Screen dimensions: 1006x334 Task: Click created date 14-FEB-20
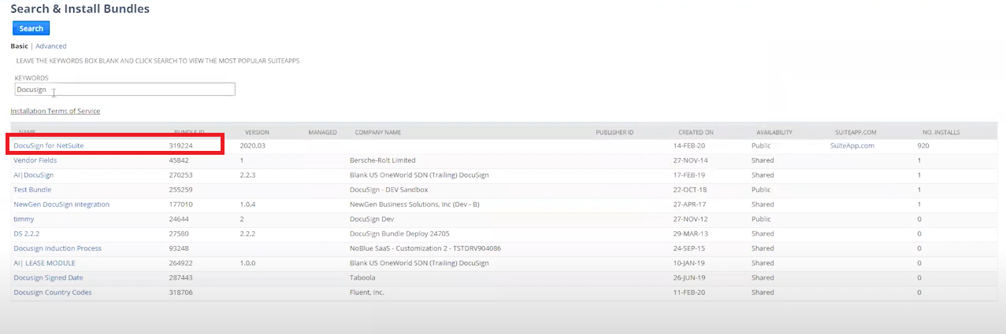coord(690,145)
